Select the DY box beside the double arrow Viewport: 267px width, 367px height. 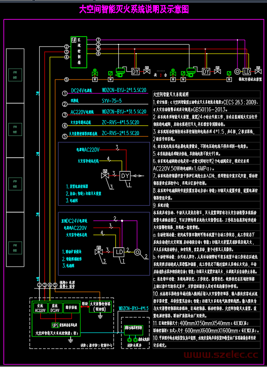tap(125, 176)
